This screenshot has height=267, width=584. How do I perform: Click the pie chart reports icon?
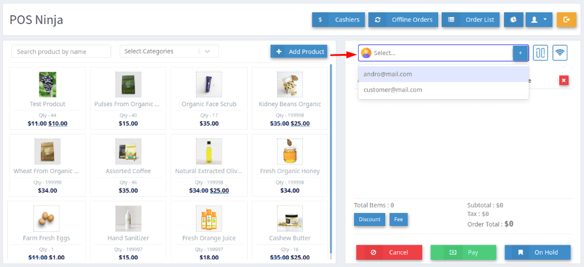tap(513, 19)
